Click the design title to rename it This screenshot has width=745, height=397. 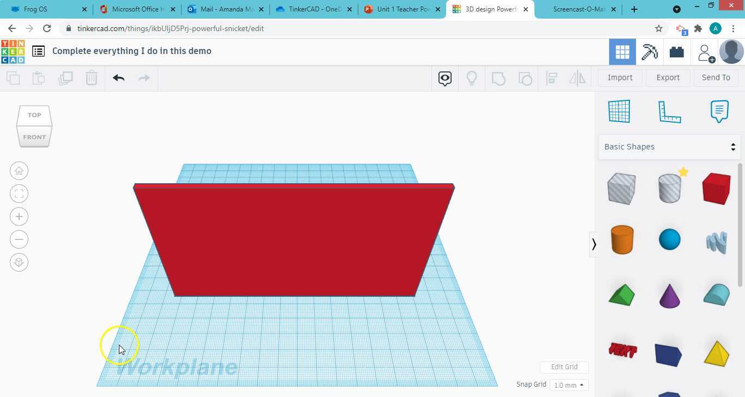point(131,51)
